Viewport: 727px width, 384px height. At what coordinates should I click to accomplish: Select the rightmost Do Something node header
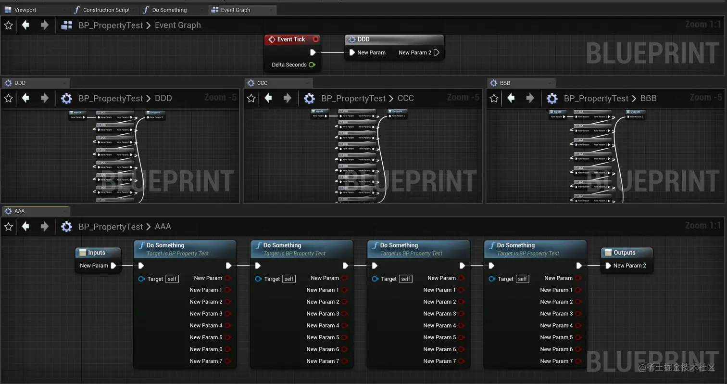pyautogui.click(x=535, y=249)
